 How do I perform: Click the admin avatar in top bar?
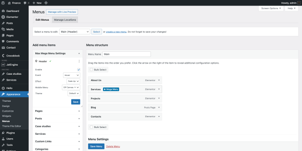point(299,3)
